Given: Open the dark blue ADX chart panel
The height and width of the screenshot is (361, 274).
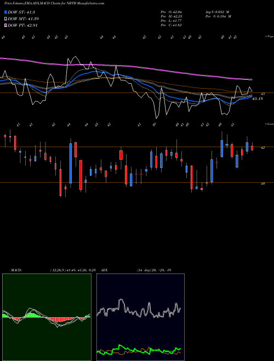Looking at the screenshot, I should click(x=140, y=317).
